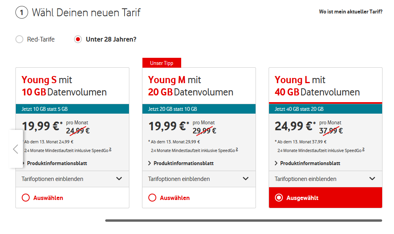This screenshot has height=234, width=394.
Task: Expand Produktinformationsblatt under Young M
Action: [x=184, y=163]
